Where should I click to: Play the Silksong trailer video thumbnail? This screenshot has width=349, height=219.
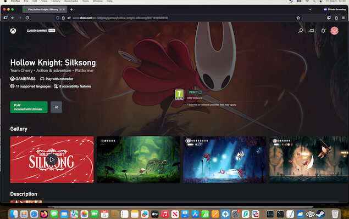point(52,159)
